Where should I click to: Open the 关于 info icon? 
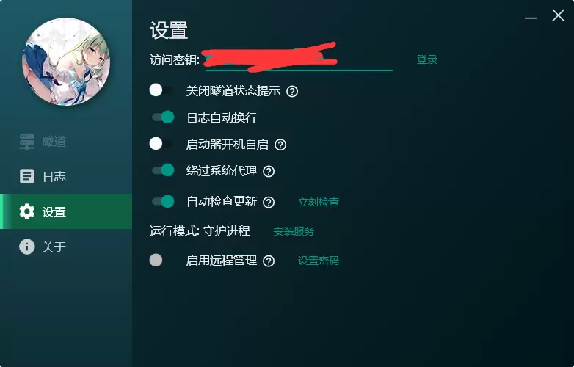click(x=26, y=247)
